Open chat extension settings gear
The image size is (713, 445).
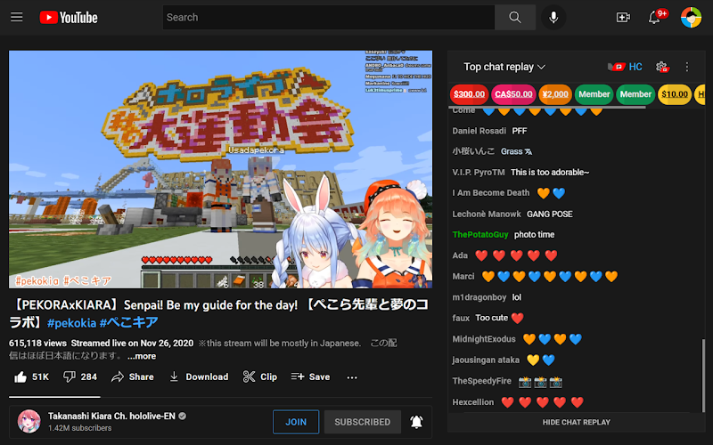(662, 68)
